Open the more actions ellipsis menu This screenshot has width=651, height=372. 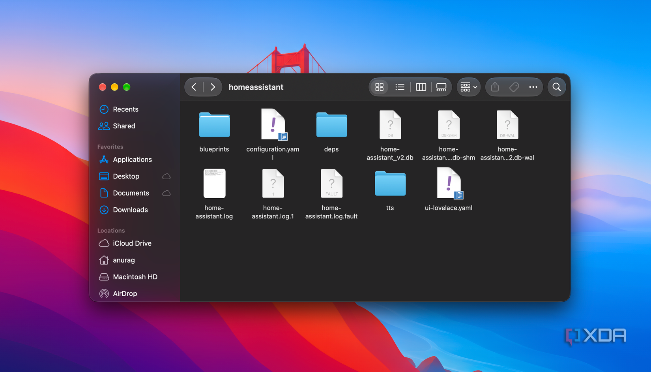(533, 87)
